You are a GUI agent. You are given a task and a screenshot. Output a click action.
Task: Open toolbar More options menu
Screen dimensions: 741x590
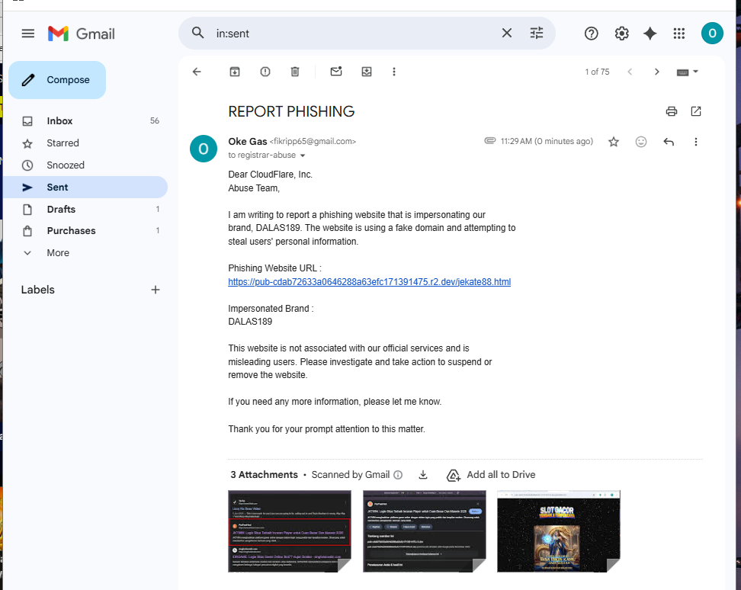(394, 72)
